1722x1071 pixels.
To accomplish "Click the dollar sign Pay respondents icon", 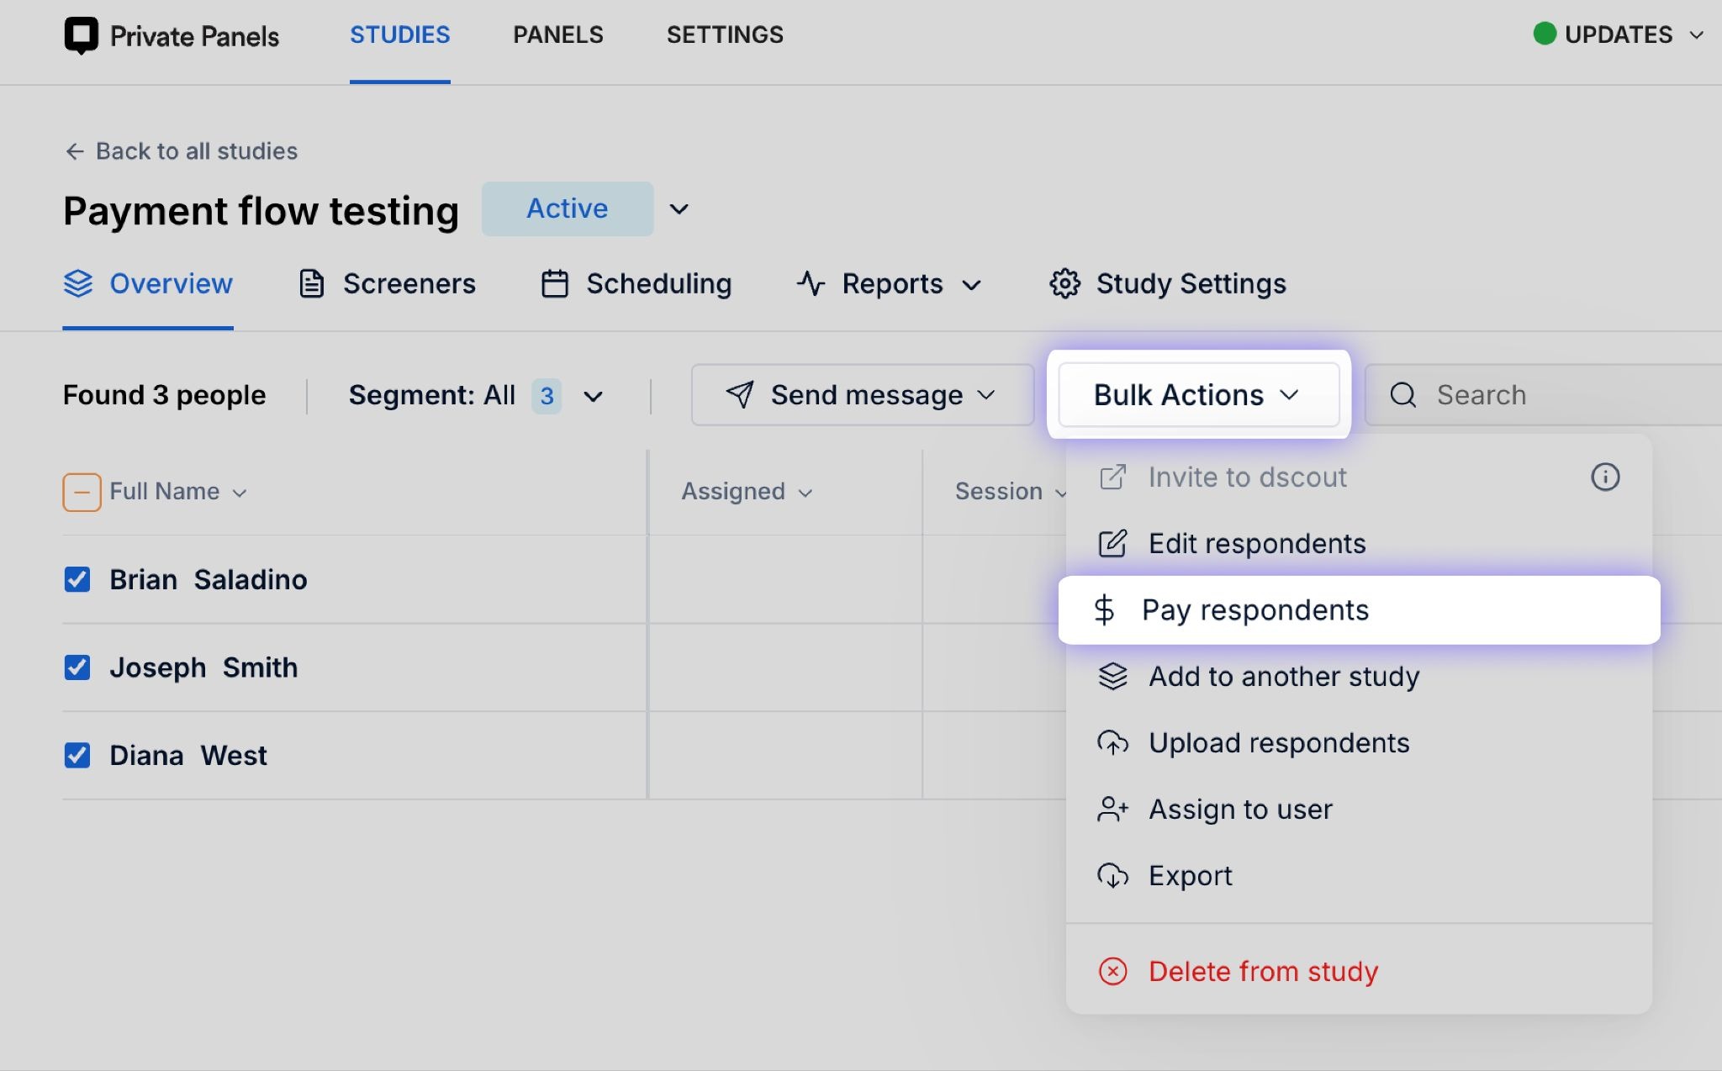I will coord(1104,610).
